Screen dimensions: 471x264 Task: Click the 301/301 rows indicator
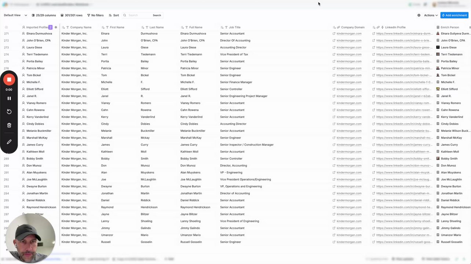pyautogui.click(x=72, y=15)
